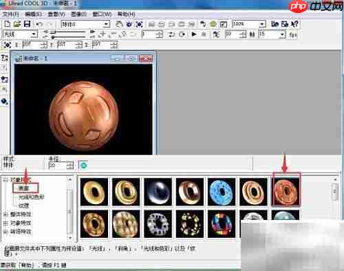Select 光线和色彩 in the style tree
This screenshot has height=271, width=344.
tap(31, 197)
